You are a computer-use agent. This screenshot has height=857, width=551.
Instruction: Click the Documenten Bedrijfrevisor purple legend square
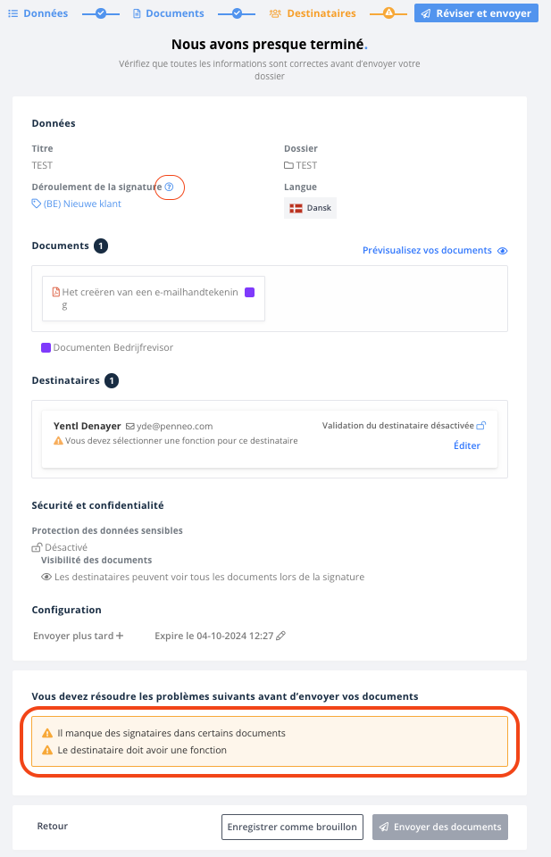pyautogui.click(x=46, y=347)
